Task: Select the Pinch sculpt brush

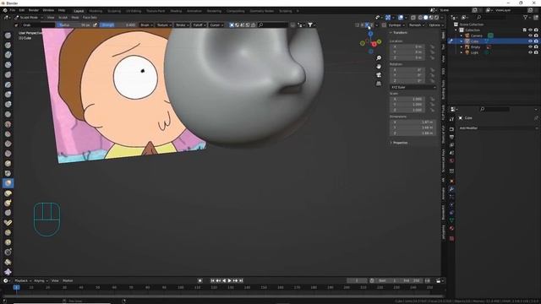Action: [8, 173]
